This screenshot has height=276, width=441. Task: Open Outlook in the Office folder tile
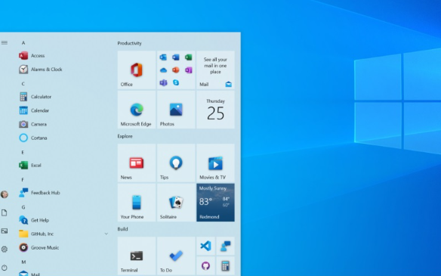click(163, 57)
